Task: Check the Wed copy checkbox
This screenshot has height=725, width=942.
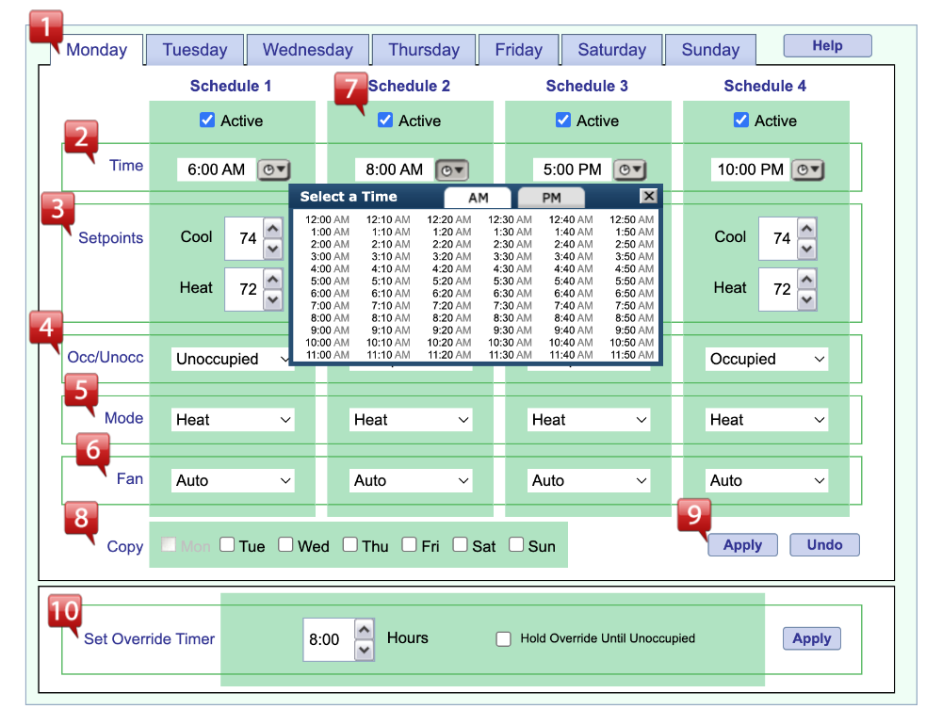Action: coord(285,545)
